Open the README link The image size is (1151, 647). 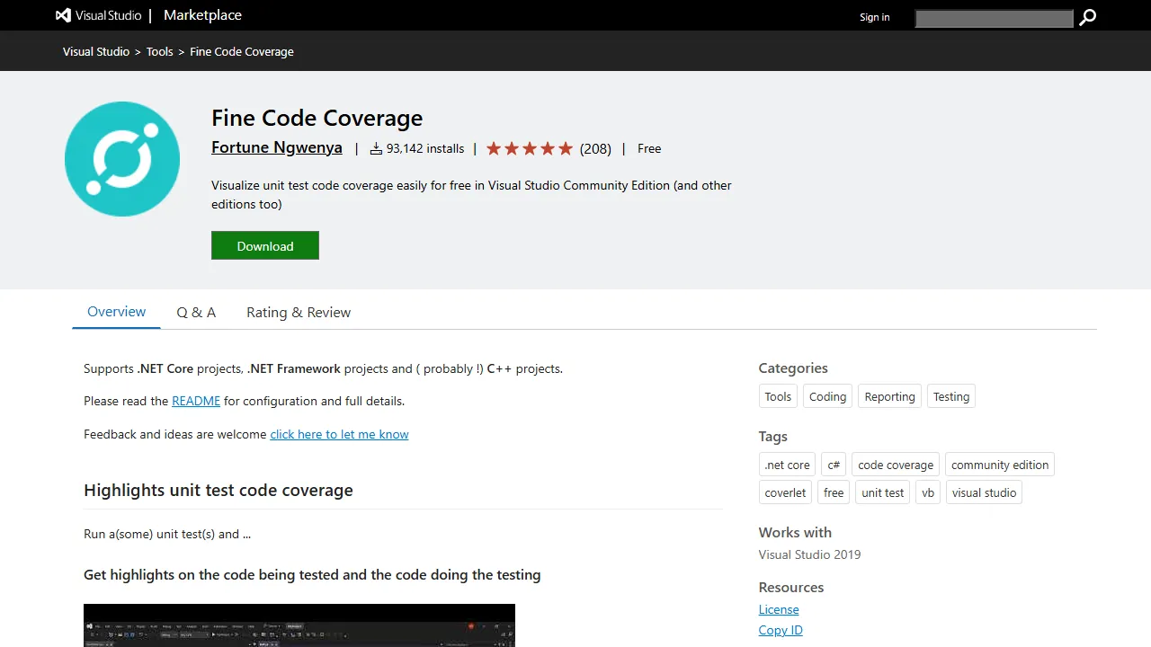click(x=196, y=401)
